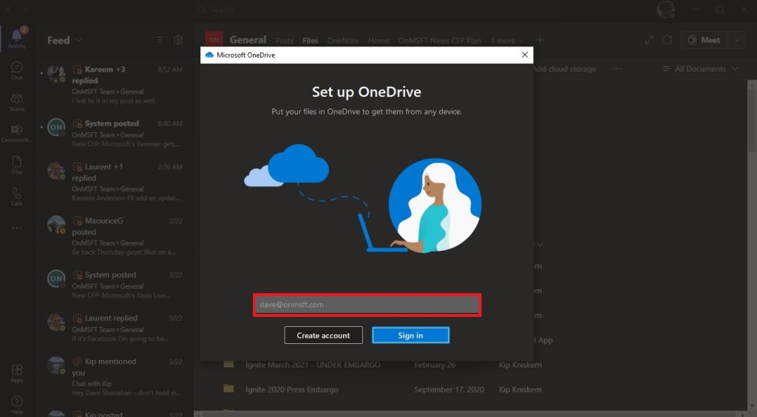Expand Meet options dropdown arrow
This screenshot has height=417, width=757.
[737, 40]
